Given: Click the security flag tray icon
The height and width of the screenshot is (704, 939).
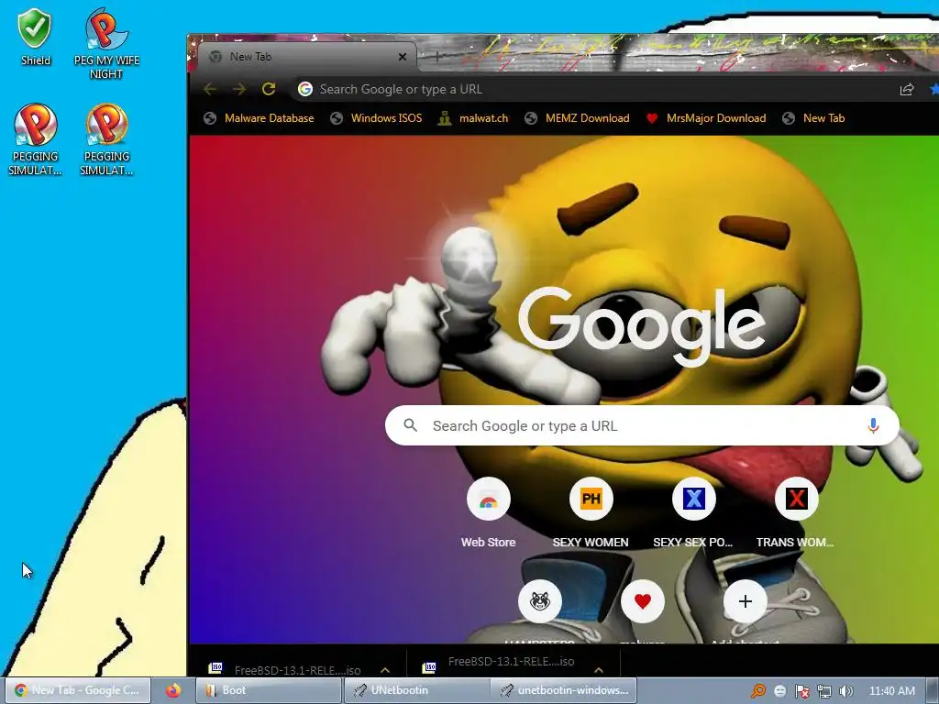Looking at the screenshot, I should click(x=801, y=691).
